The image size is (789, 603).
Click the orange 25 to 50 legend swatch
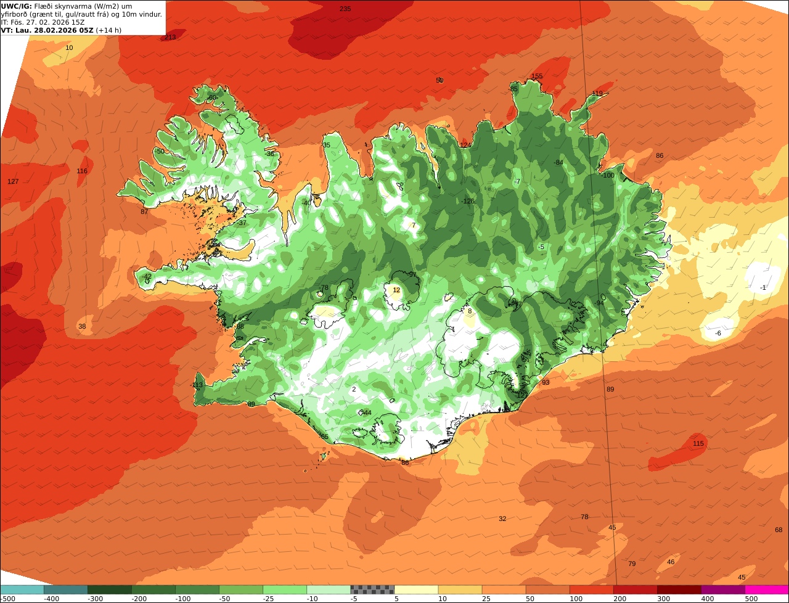pos(504,589)
